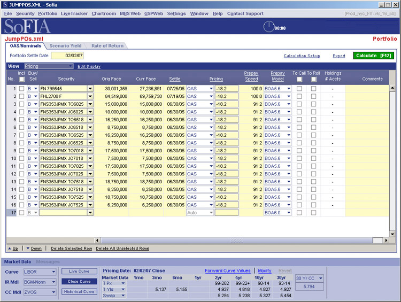Screen dimensions: 401x302
Task: Click the vertical scrollbar down arrow
Action: click(x=393, y=233)
